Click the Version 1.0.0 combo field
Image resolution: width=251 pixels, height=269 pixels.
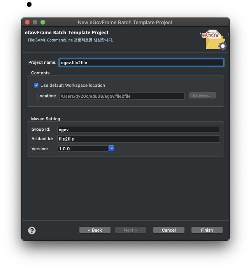[x=83, y=149]
